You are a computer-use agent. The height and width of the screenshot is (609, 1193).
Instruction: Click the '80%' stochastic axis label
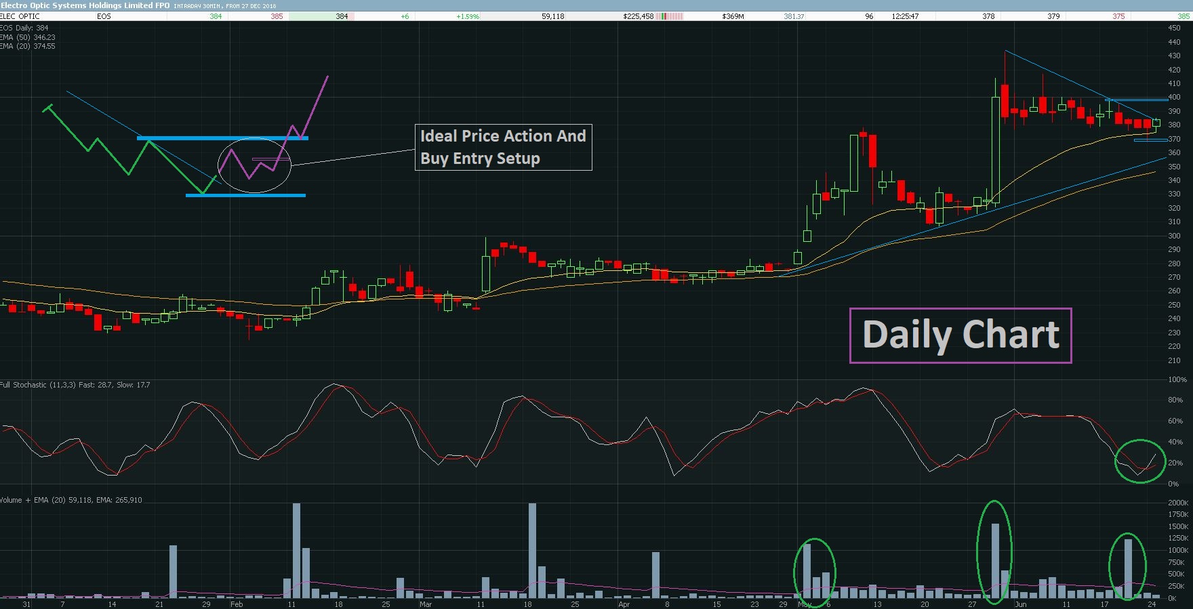tap(1175, 400)
